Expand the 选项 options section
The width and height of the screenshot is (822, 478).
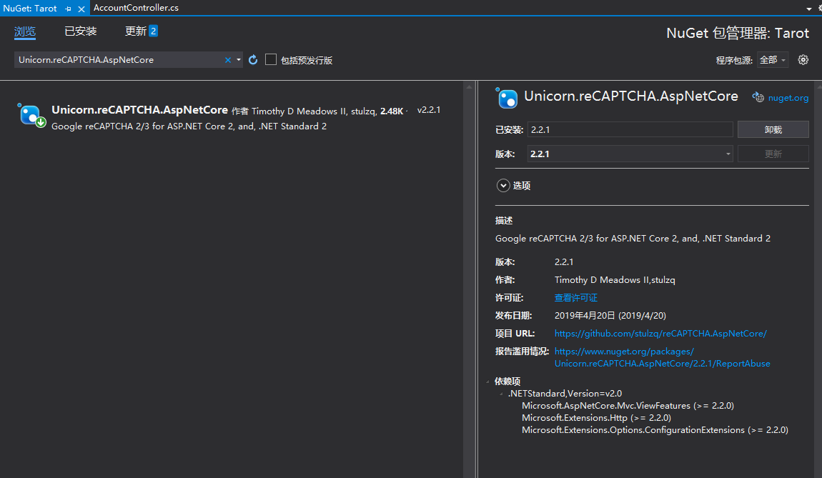[x=503, y=186]
